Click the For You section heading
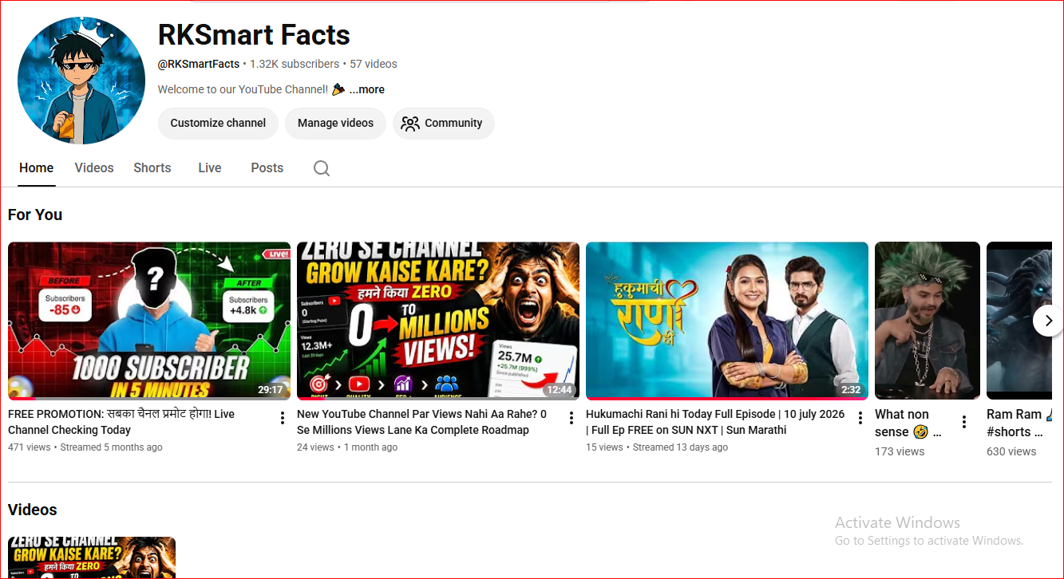The height and width of the screenshot is (579, 1064). coord(35,215)
